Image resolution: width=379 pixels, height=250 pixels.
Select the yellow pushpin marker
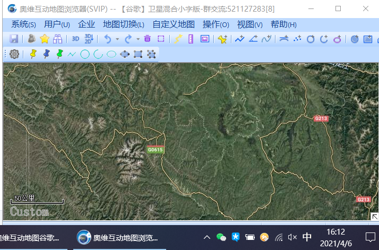(33, 54)
